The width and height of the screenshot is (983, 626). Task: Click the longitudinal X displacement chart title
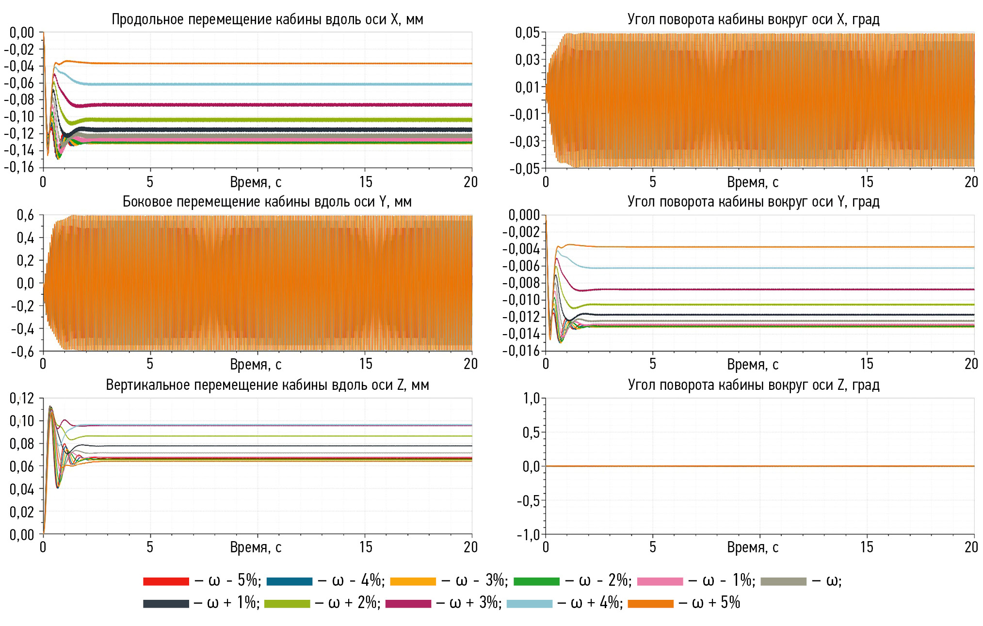(267, 19)
